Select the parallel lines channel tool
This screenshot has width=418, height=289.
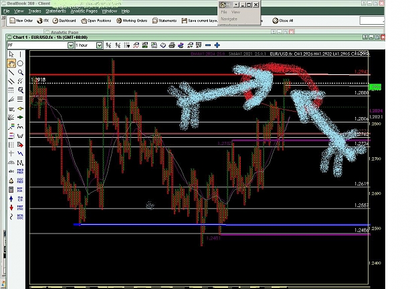coord(11,82)
